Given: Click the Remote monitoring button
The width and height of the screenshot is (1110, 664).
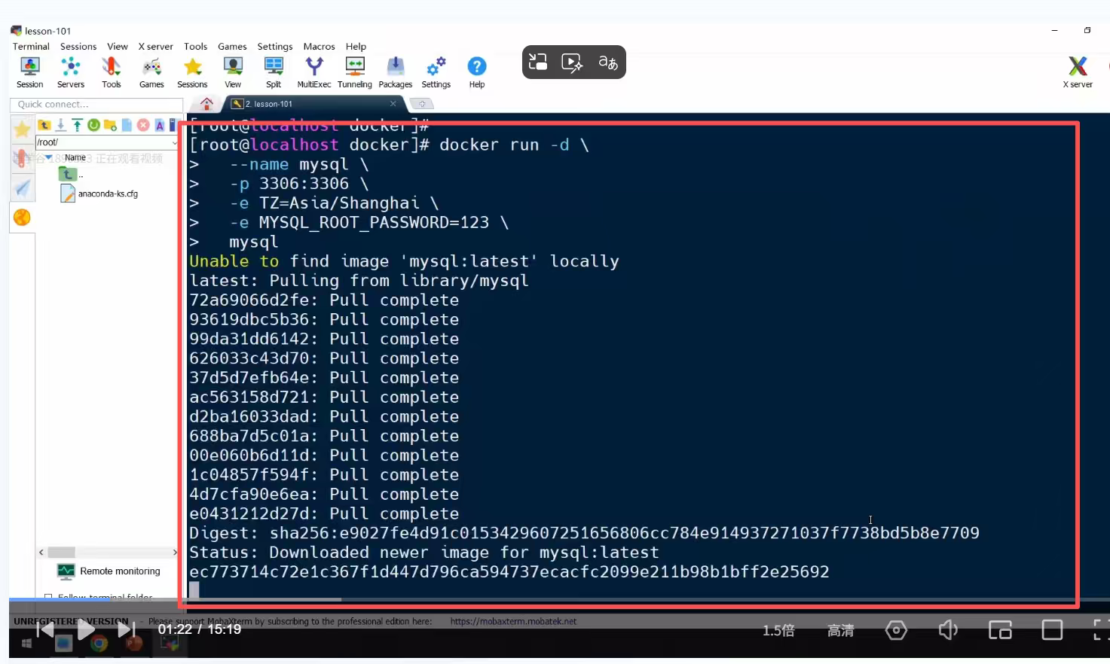Looking at the screenshot, I should click(x=109, y=571).
